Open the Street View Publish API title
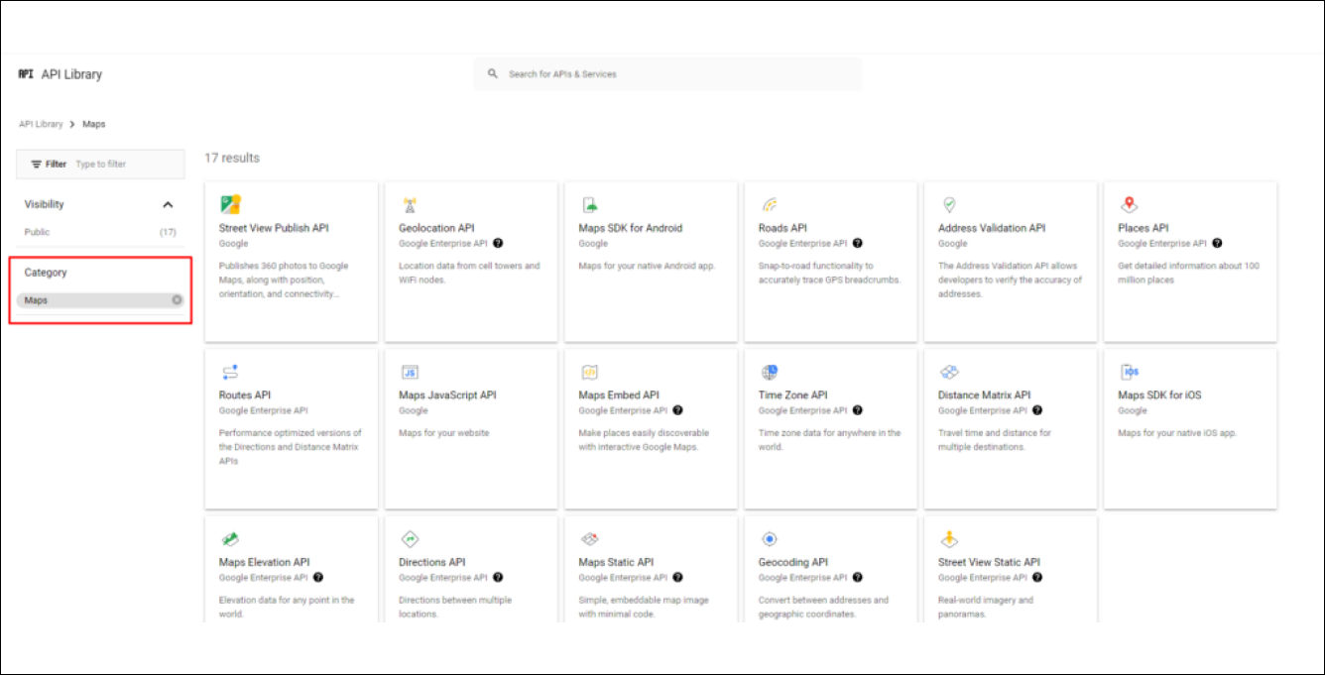 274,228
